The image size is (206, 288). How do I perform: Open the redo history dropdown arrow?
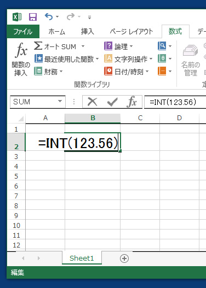pyautogui.click(x=79, y=17)
